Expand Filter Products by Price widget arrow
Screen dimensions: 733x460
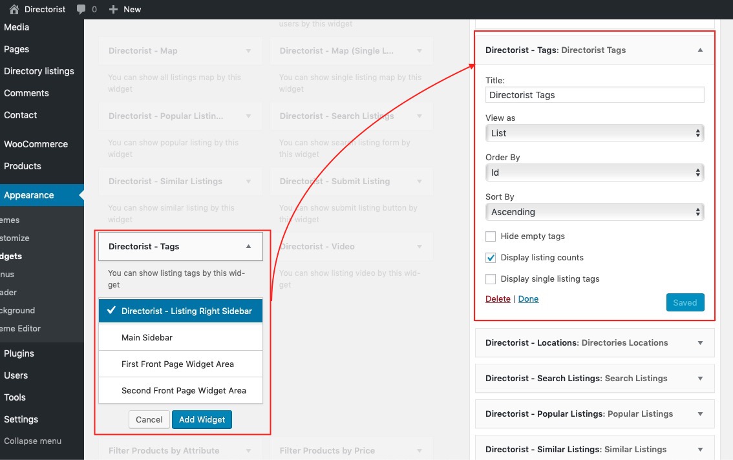[420, 451]
